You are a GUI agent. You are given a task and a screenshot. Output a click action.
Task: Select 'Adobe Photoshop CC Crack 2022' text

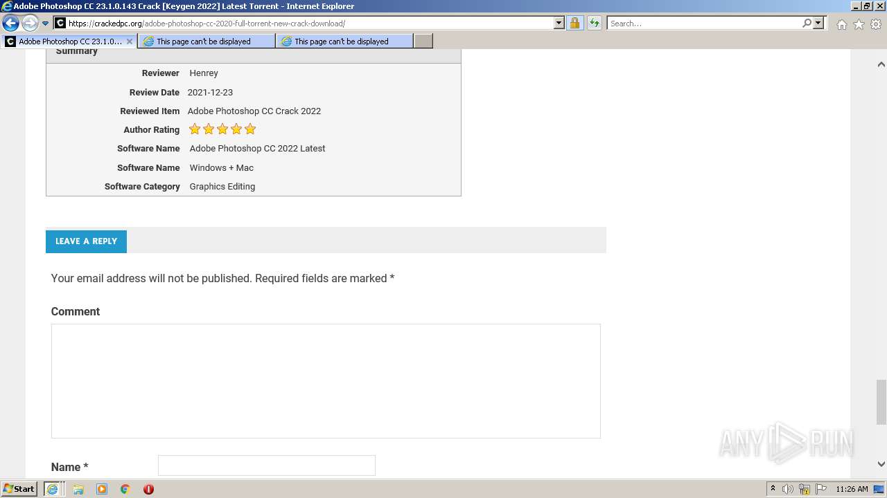(254, 111)
